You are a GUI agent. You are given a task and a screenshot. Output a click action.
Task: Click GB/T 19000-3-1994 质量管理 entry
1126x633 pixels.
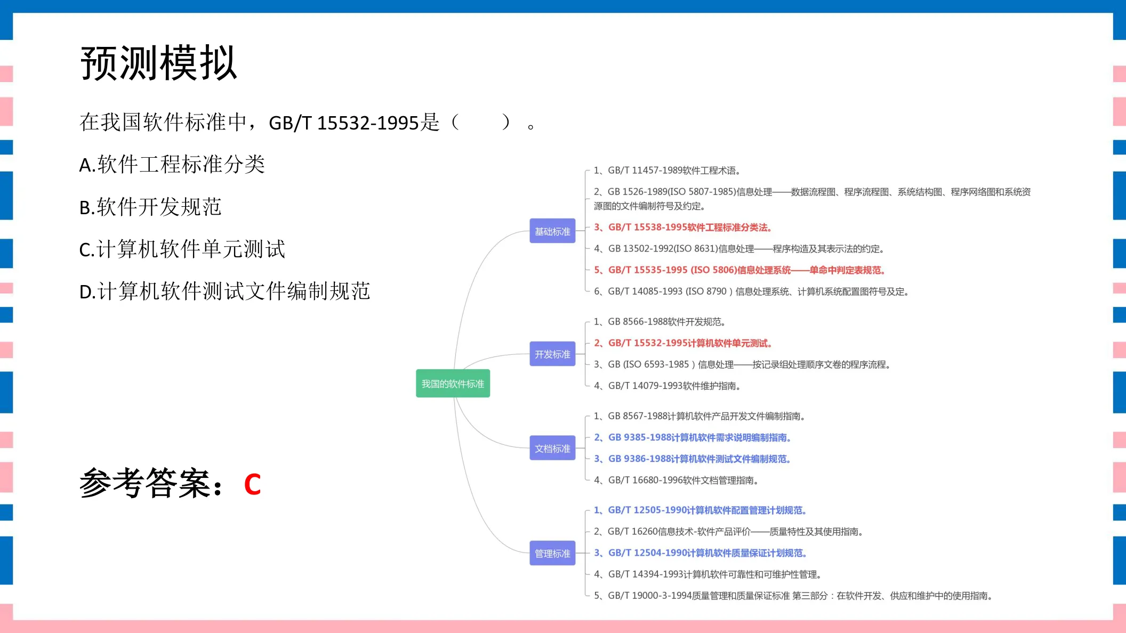pyautogui.click(x=794, y=596)
